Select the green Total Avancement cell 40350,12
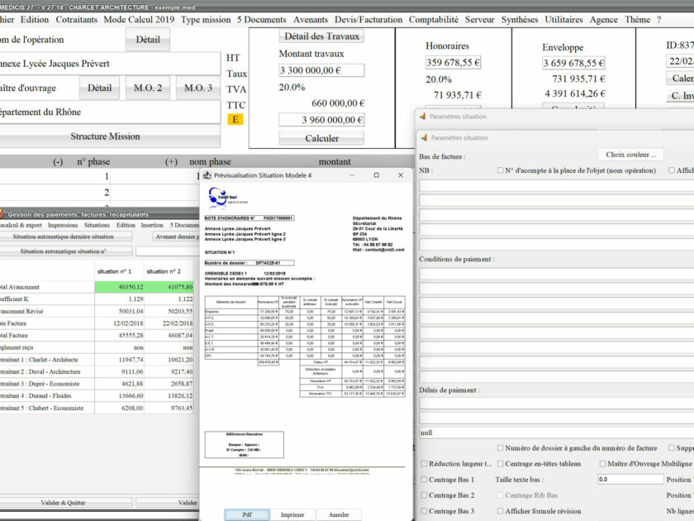This screenshot has height=521, width=694. 117,287
